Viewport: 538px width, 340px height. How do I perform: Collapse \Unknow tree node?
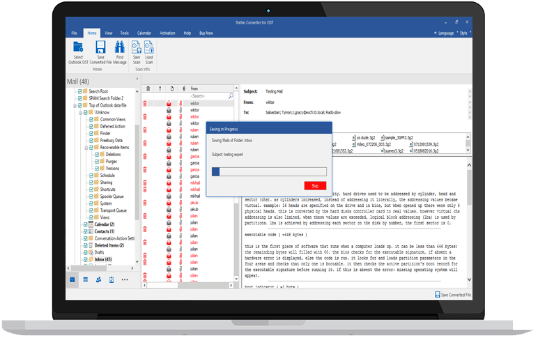(x=81, y=113)
